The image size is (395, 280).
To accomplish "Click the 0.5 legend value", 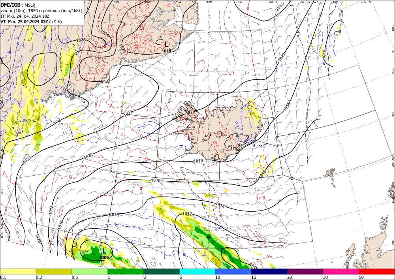I will [x=75, y=277].
